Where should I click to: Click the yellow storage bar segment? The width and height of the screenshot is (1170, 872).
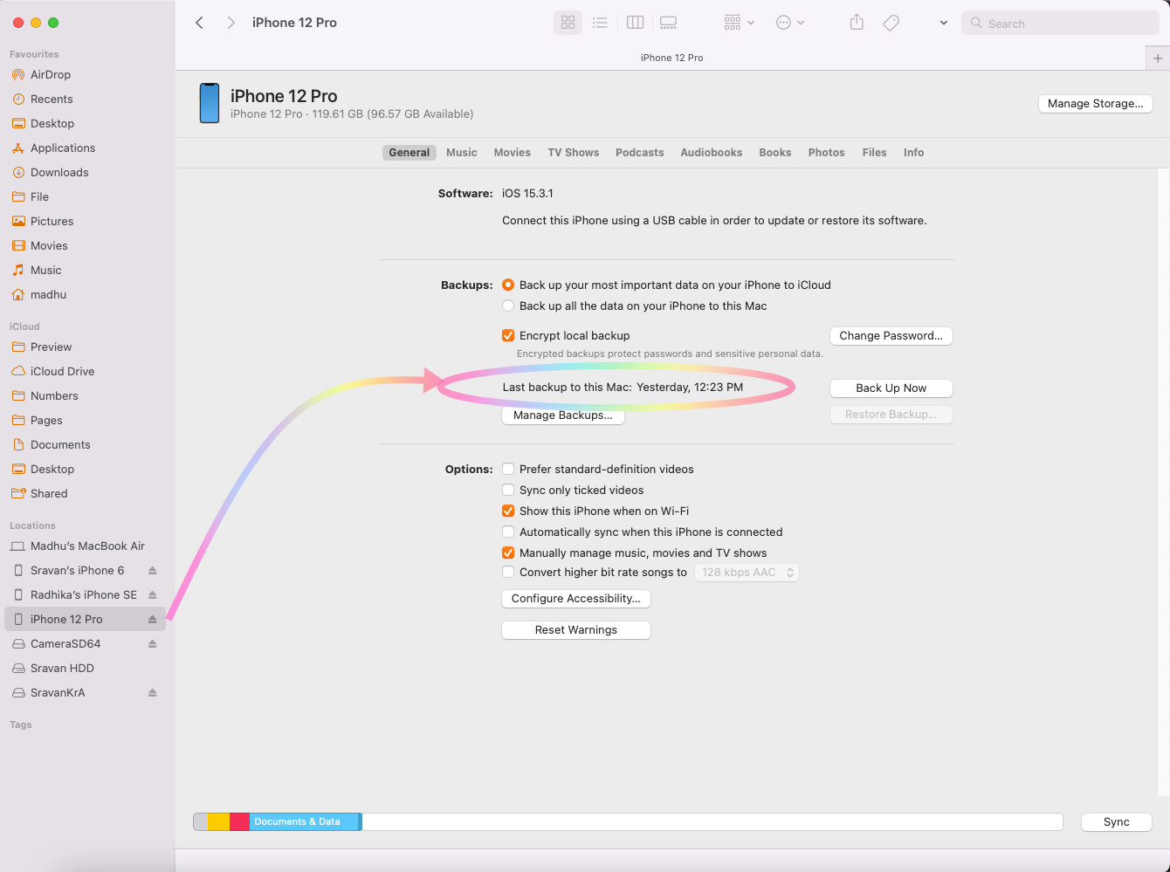tap(218, 821)
